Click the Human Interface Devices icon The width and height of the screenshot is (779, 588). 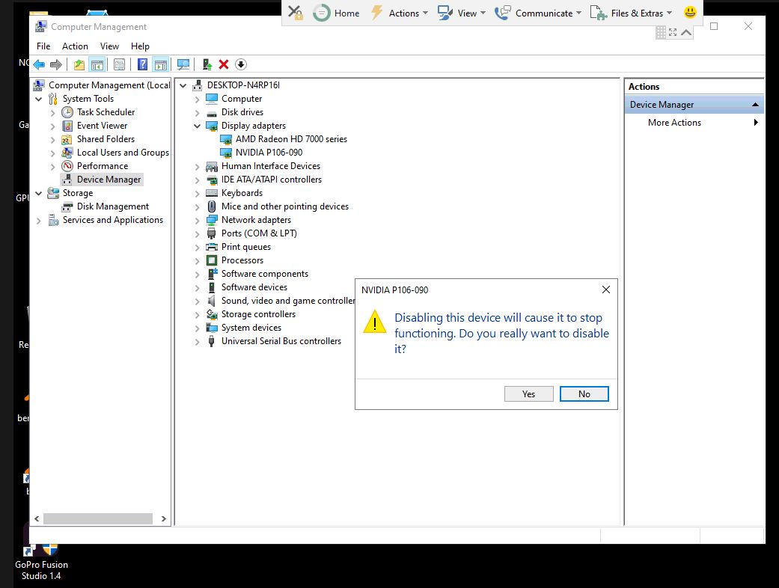[212, 166]
